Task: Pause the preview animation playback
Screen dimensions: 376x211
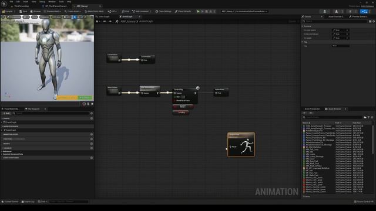Action: [88, 104]
